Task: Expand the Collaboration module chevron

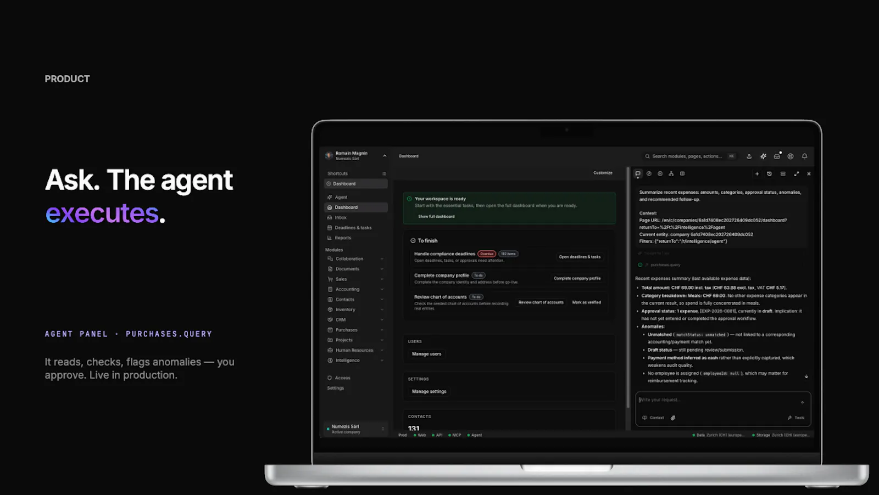Action: (382, 259)
